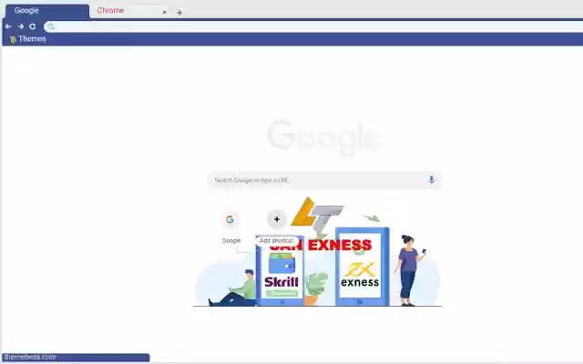
Task: Switch to the Chrome tab
Action: 130,11
